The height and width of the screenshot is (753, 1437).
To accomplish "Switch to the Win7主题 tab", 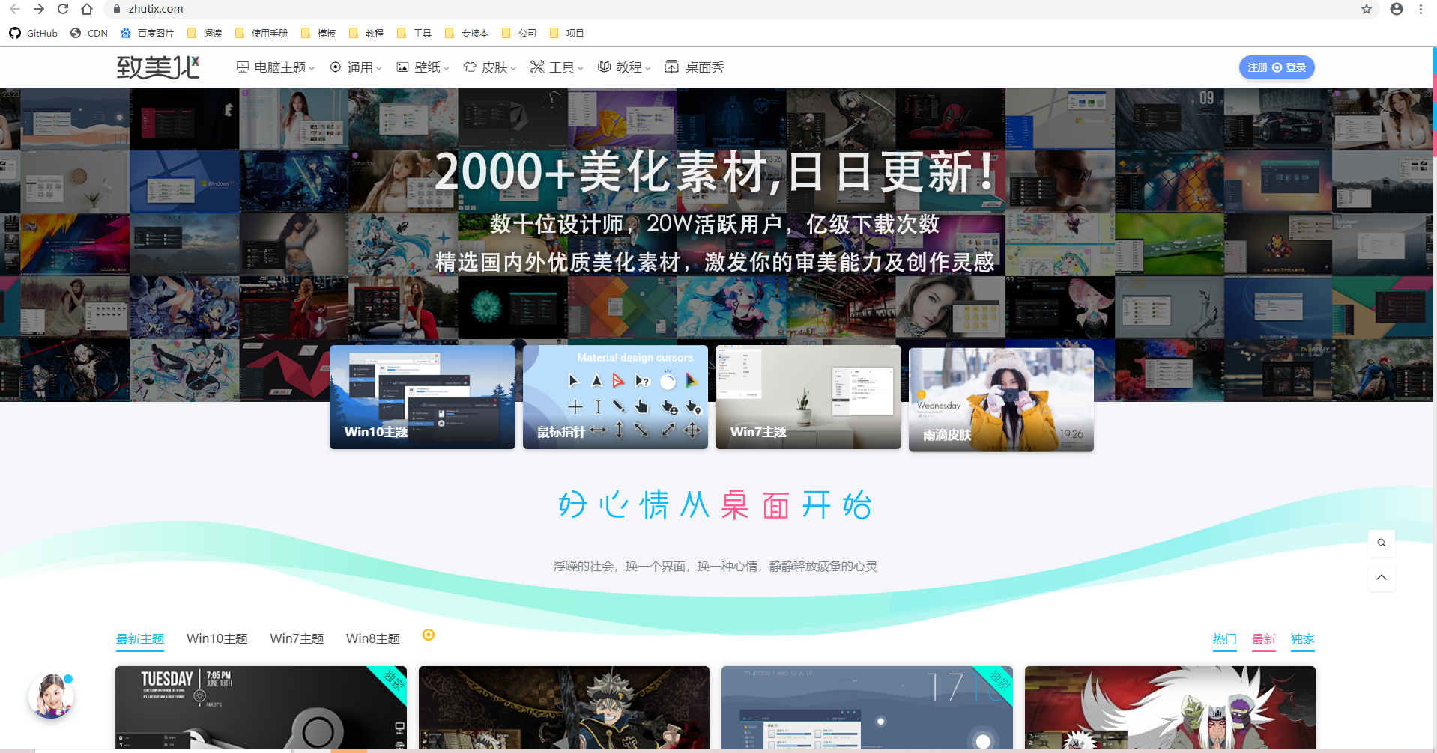I will (297, 638).
